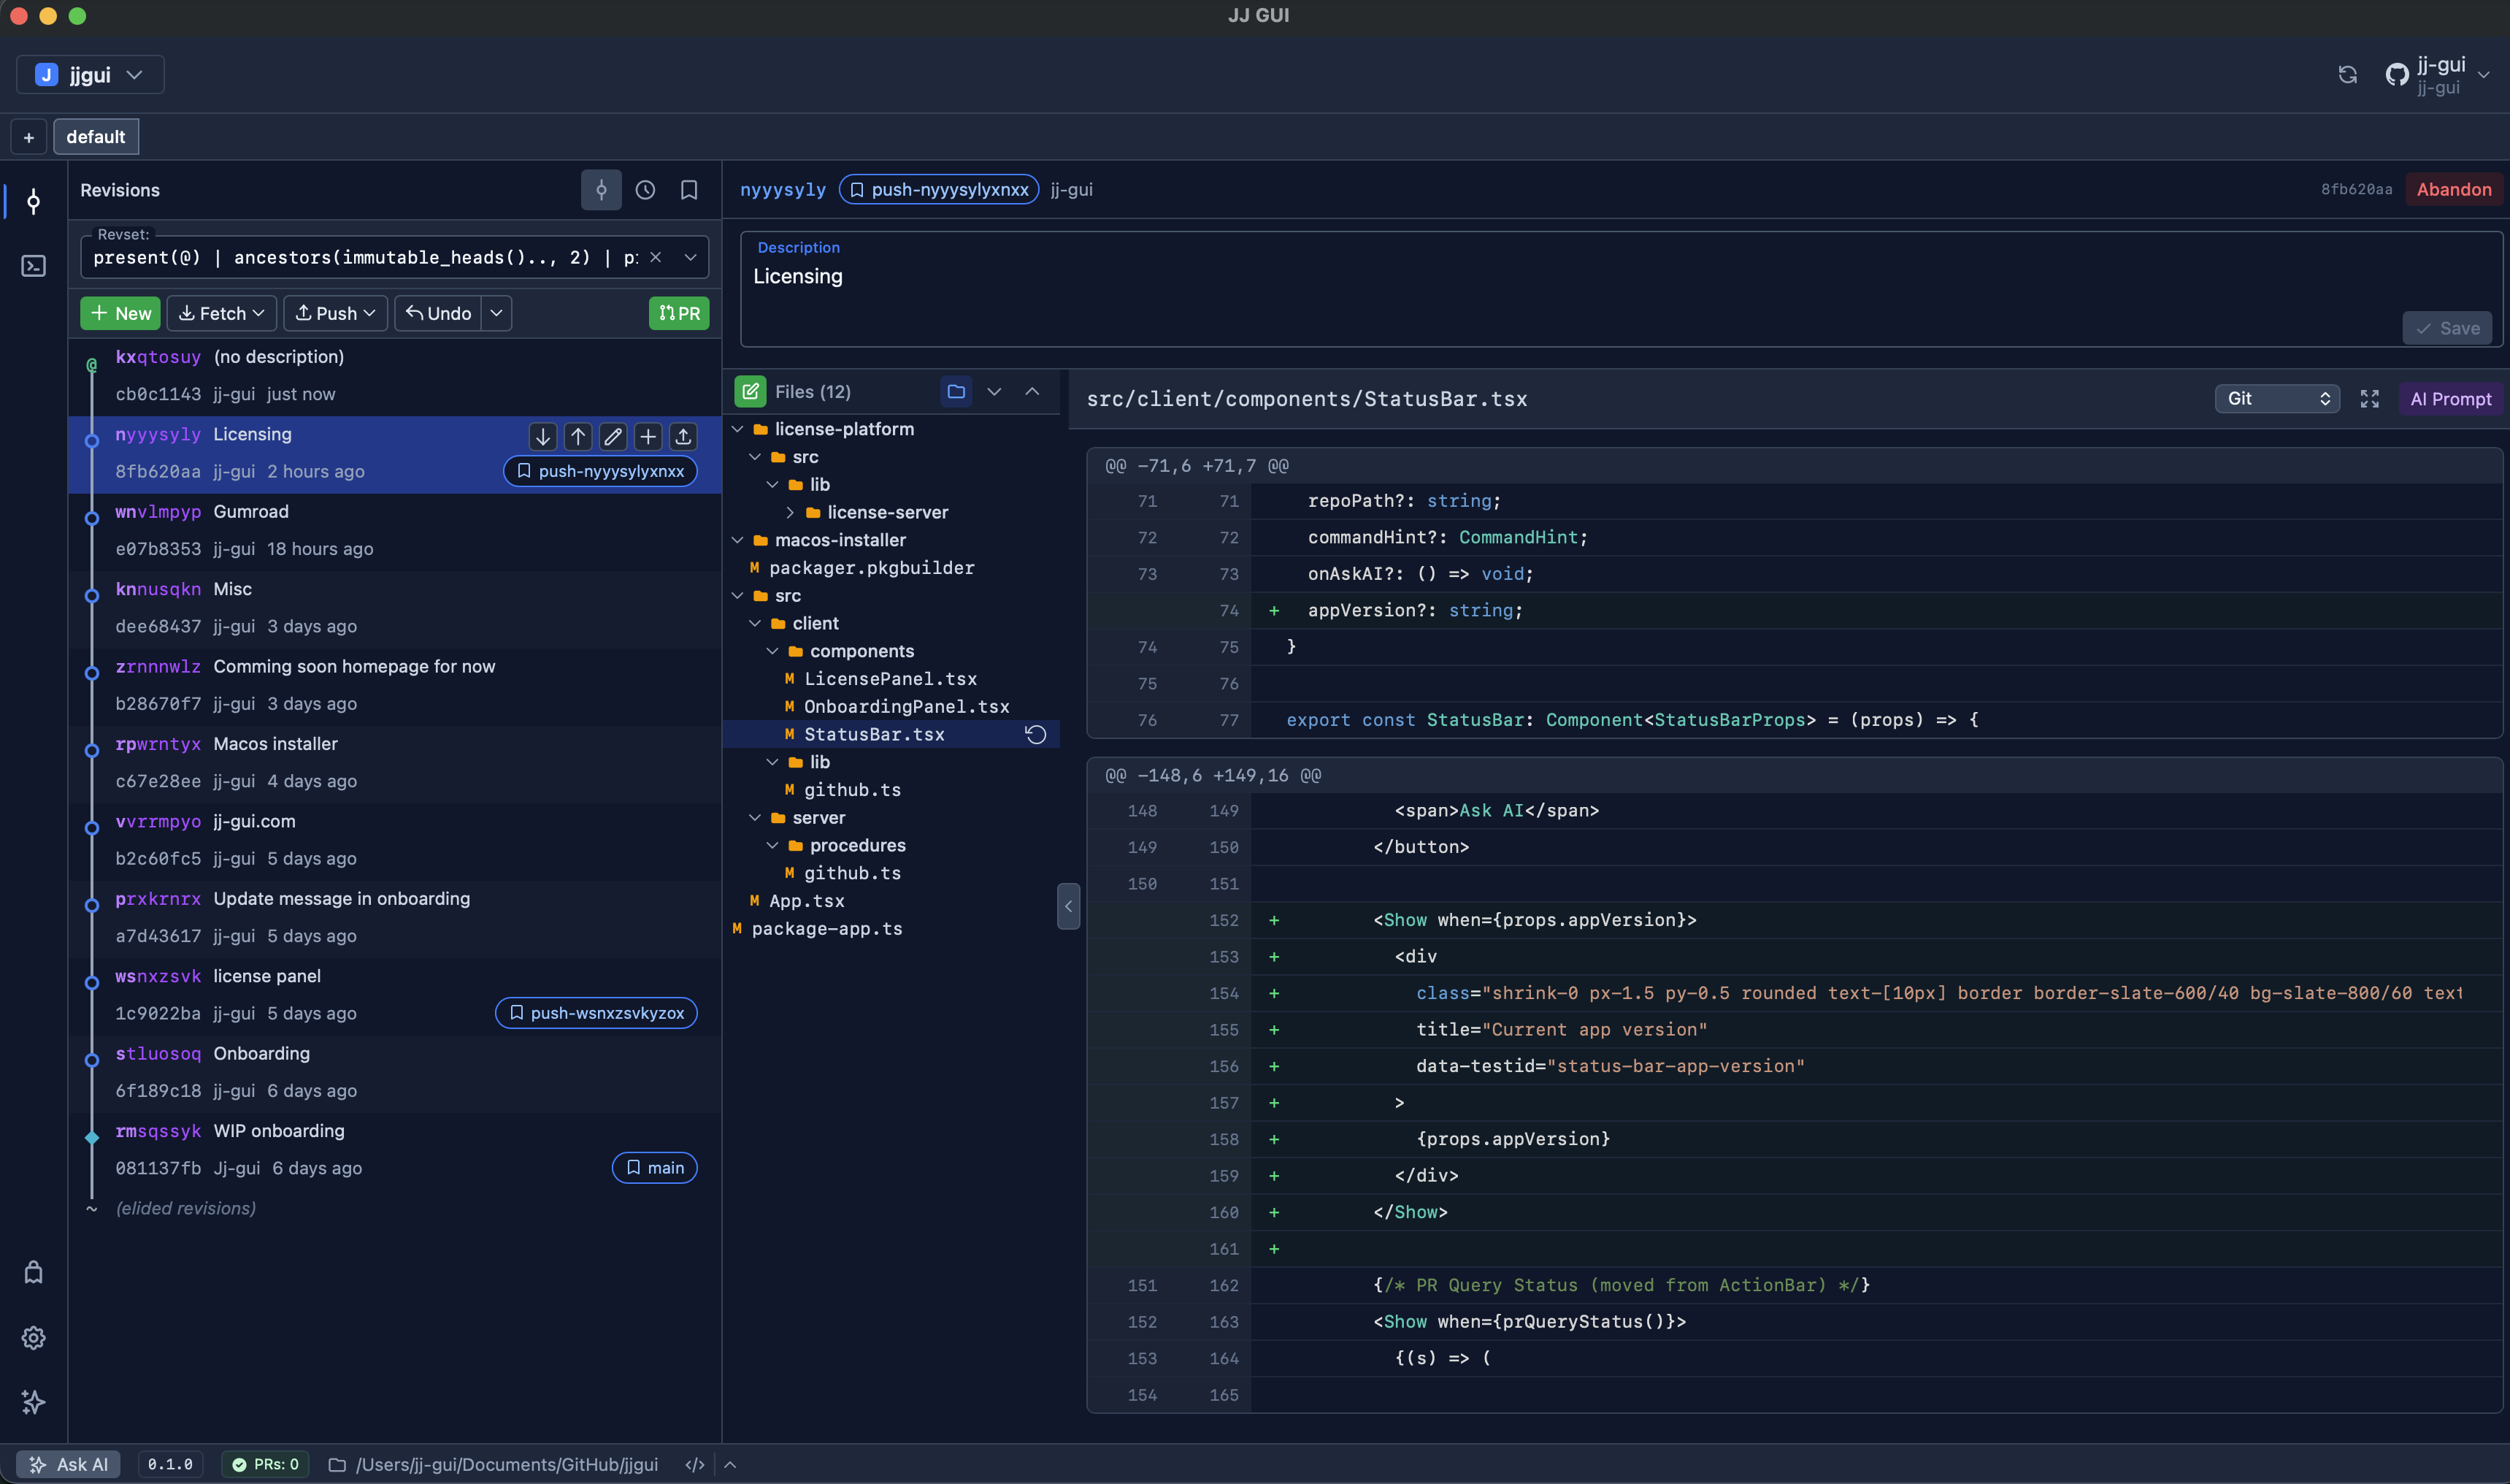Open the operation log clock icon
This screenshot has height=1484, width=2510.
pos(645,189)
